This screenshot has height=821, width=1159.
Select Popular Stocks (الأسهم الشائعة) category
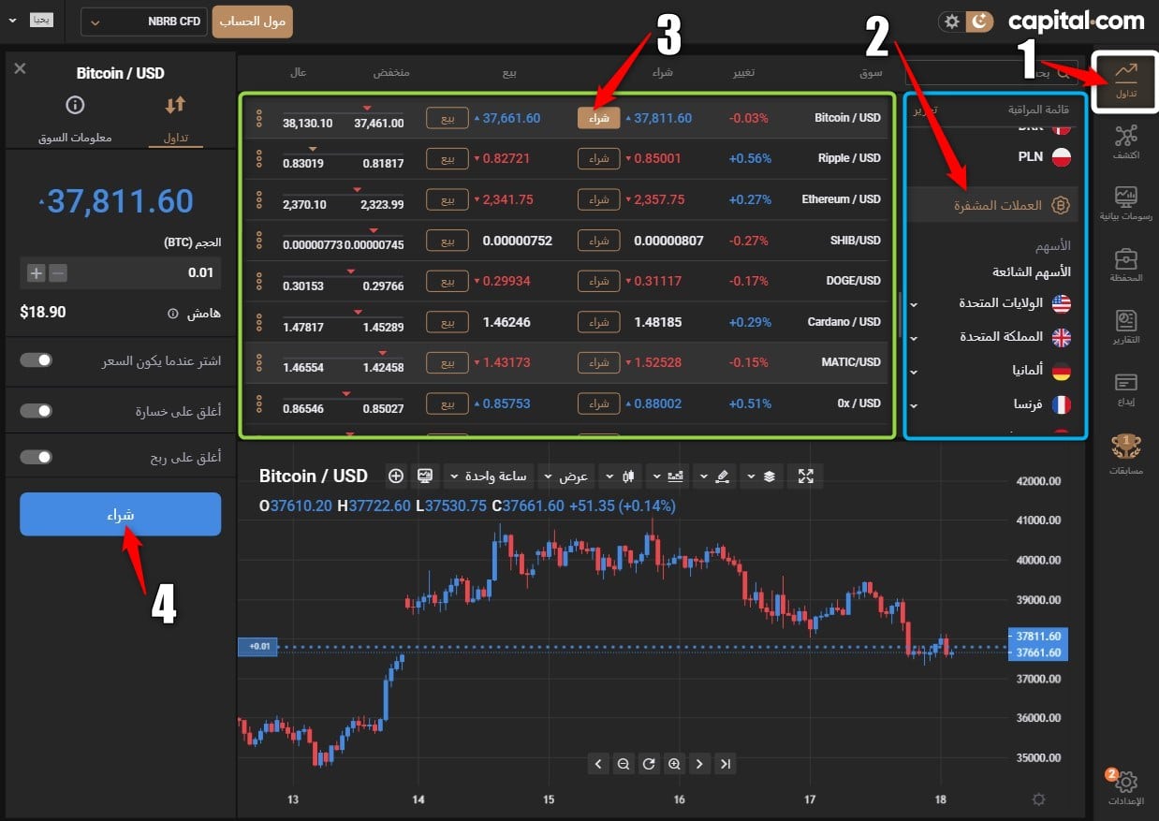coord(1031,271)
